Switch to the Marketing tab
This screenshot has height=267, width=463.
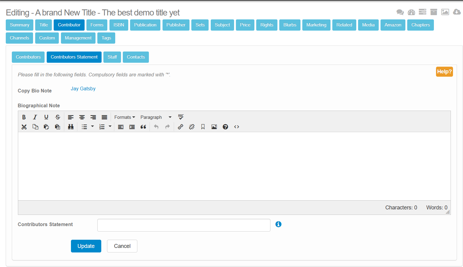pos(316,25)
